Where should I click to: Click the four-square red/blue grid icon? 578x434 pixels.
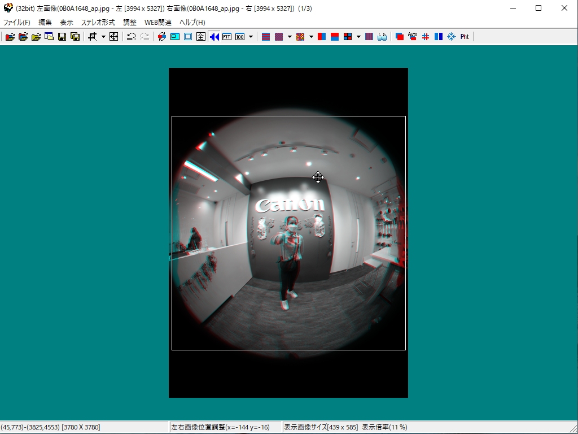pyautogui.click(x=348, y=37)
